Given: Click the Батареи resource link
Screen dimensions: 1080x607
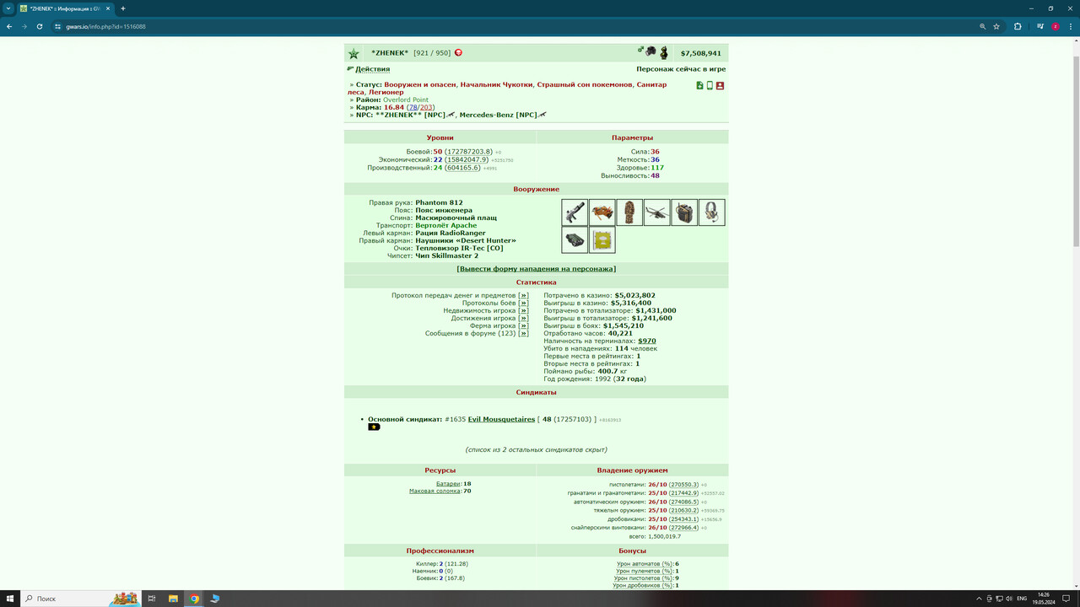Looking at the screenshot, I should point(448,484).
